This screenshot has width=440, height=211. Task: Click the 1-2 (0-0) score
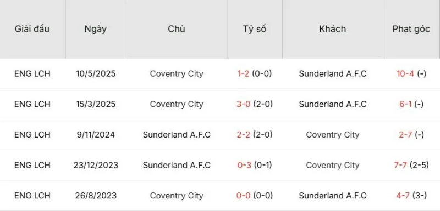coord(255,74)
